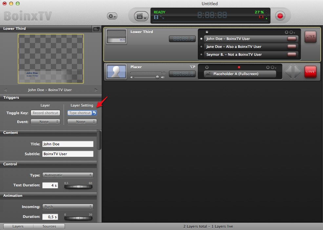Screen dimensions: 323x230
Task: Open the Control Type dropdown showing Automatic
Action: [68, 175]
